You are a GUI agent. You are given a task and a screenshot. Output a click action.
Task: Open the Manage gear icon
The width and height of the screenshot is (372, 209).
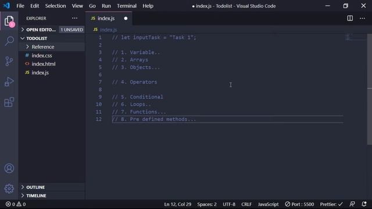tap(9, 189)
